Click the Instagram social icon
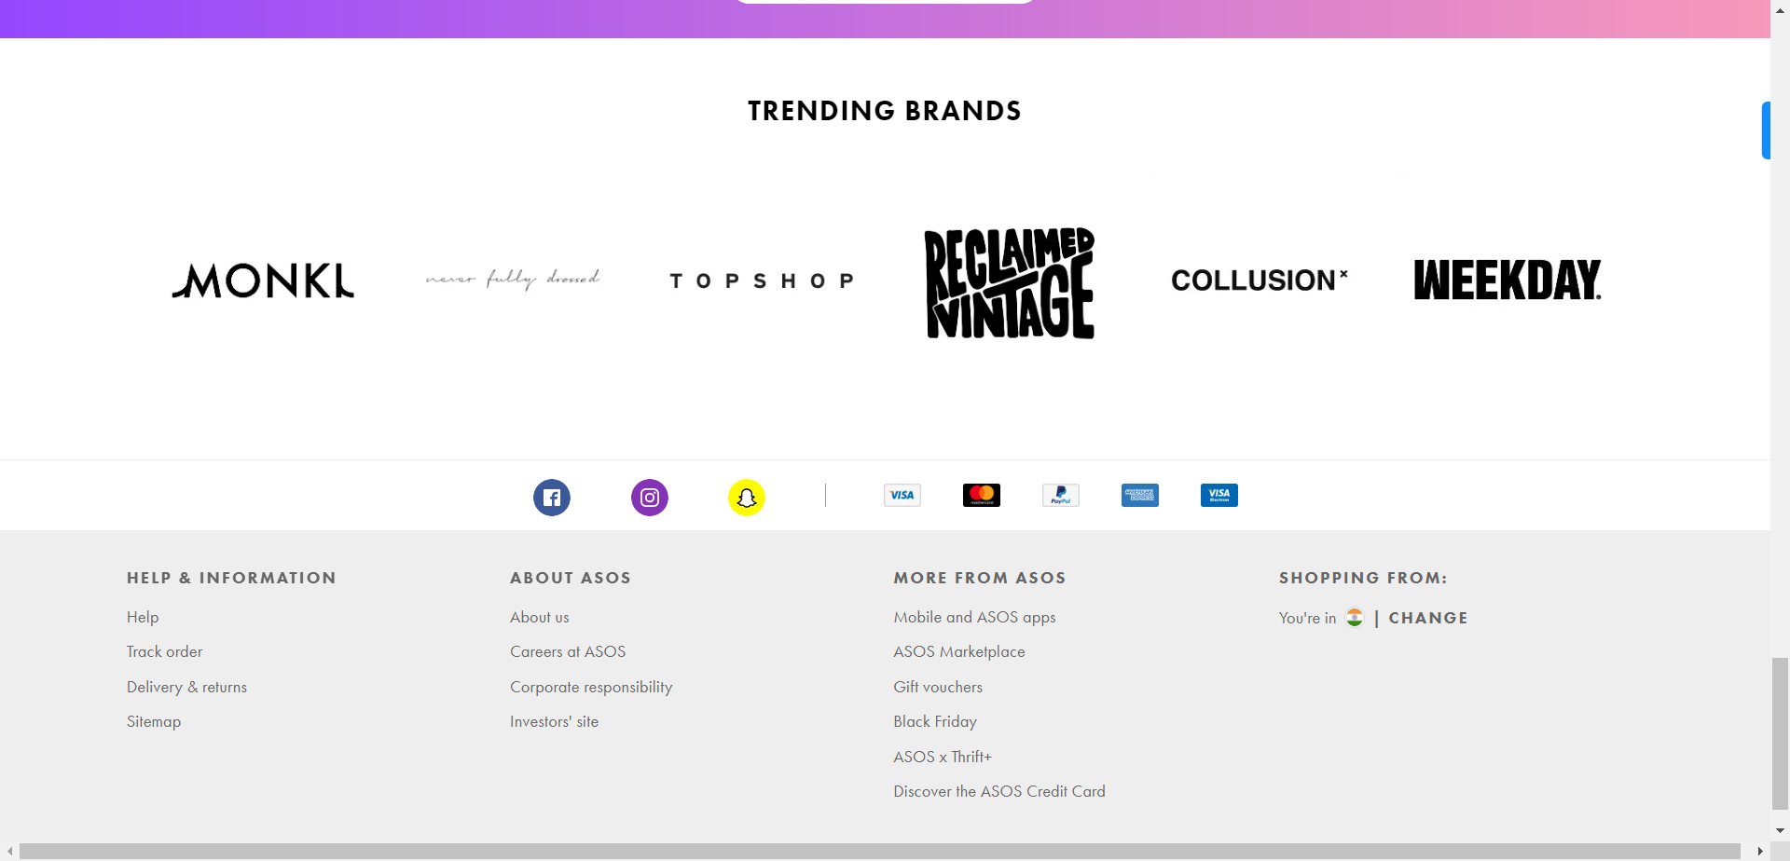 [650, 498]
